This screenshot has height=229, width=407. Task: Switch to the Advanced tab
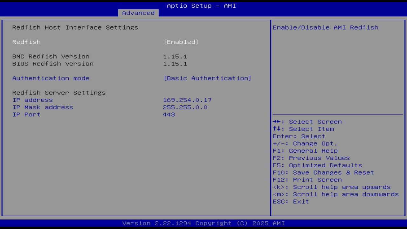[138, 13]
